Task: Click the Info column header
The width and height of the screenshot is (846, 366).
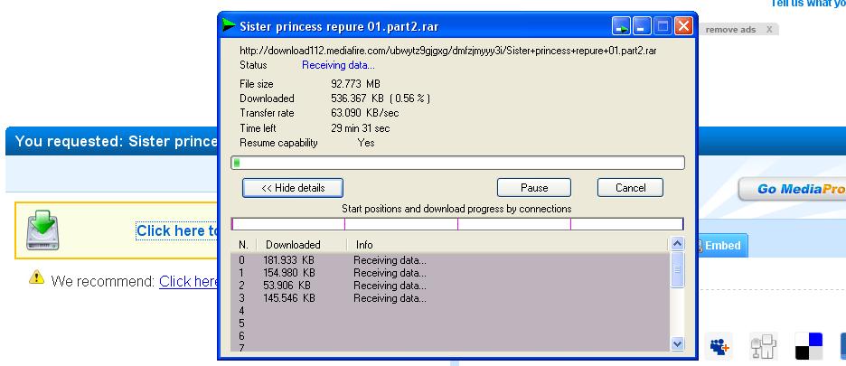Action: 364,245
